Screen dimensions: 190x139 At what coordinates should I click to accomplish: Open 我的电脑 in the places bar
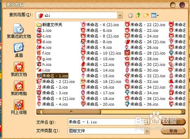tap(19, 88)
